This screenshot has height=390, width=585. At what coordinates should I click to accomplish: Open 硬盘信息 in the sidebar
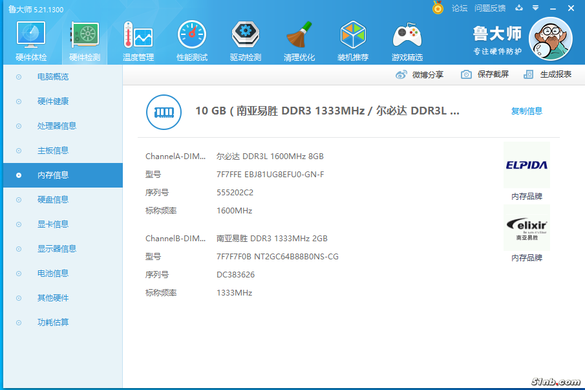click(53, 200)
